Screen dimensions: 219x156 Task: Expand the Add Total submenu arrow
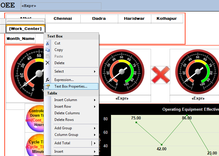[x=95, y=143]
